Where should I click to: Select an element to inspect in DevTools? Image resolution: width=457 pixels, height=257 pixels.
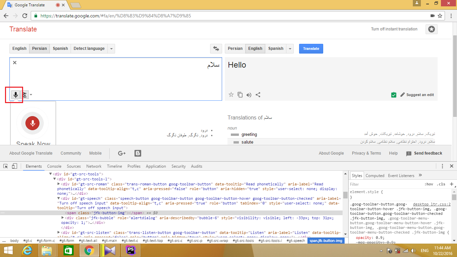click(x=6, y=166)
